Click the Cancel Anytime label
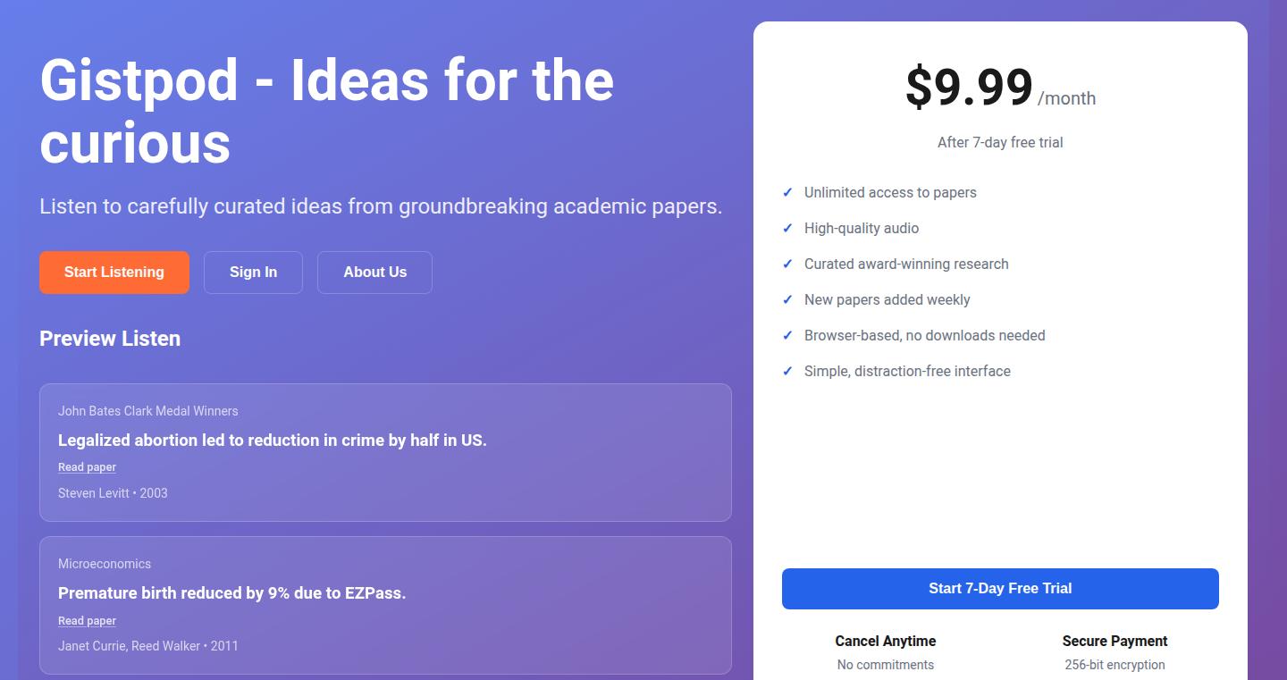The image size is (1287, 680). [x=886, y=641]
